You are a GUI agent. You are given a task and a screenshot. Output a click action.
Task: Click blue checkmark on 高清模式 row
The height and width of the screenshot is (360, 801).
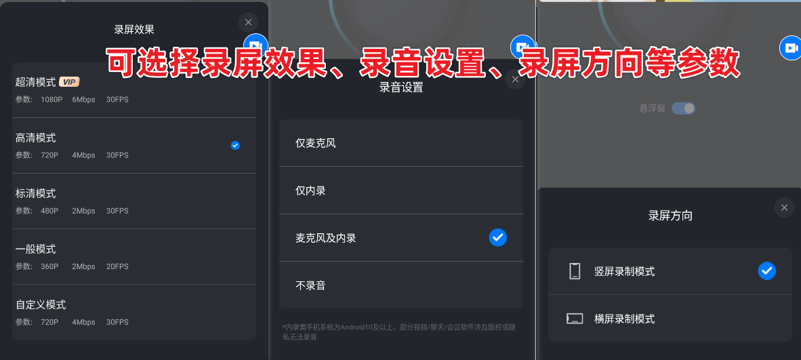click(x=235, y=145)
